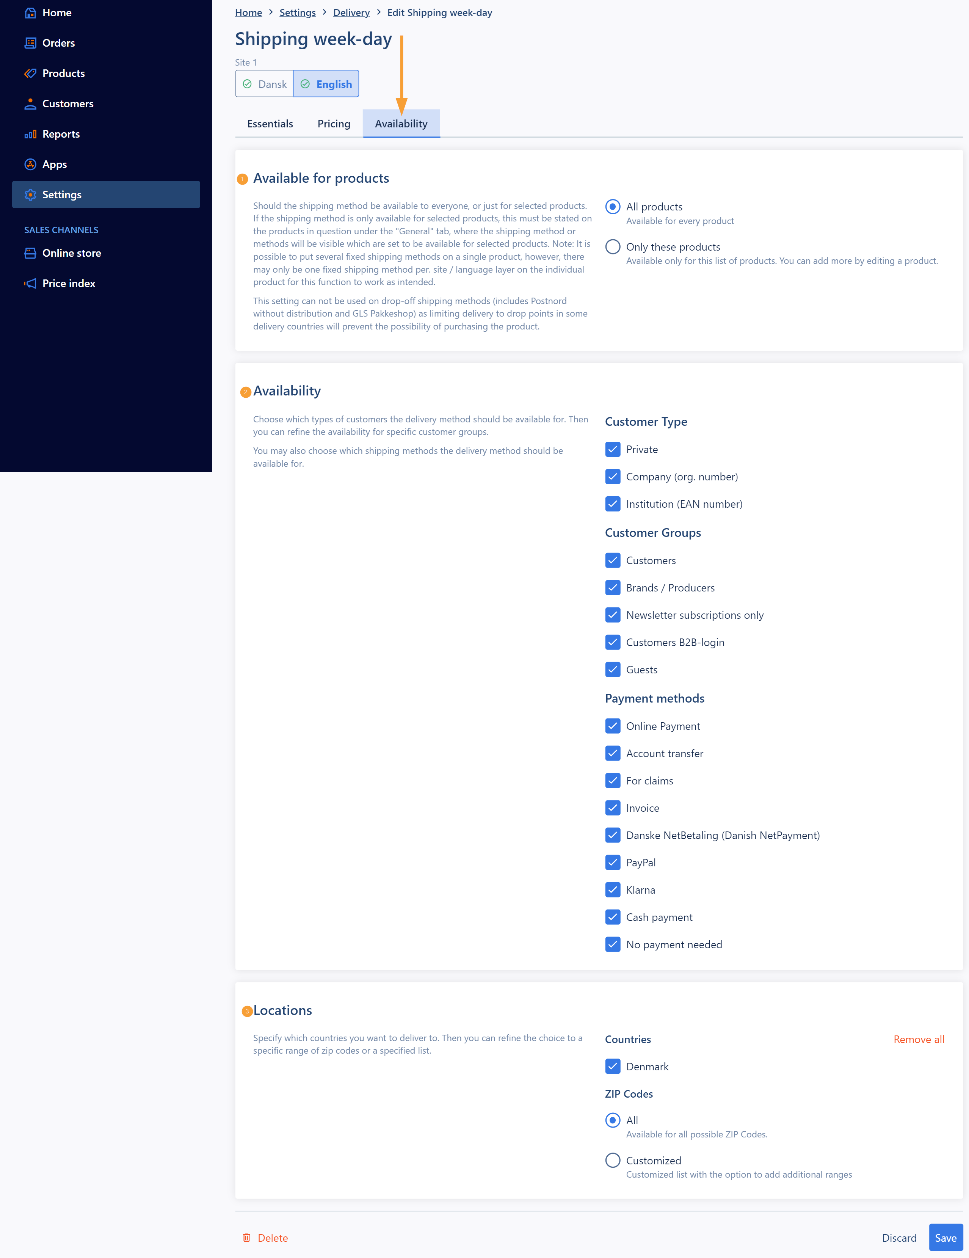Viewport: 969px width, 1258px height.
Task: Toggle the Guests customer group checkbox
Action: (613, 669)
